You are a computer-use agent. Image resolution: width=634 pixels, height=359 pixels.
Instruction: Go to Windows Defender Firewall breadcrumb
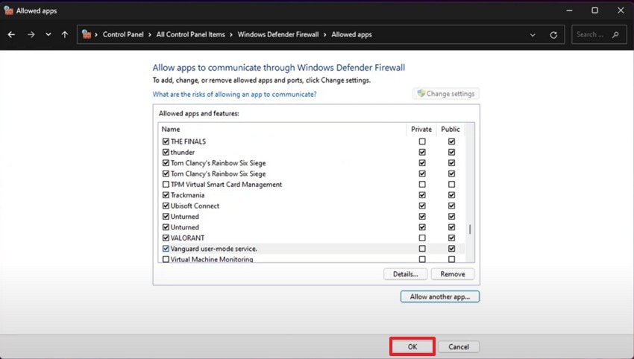click(280, 34)
